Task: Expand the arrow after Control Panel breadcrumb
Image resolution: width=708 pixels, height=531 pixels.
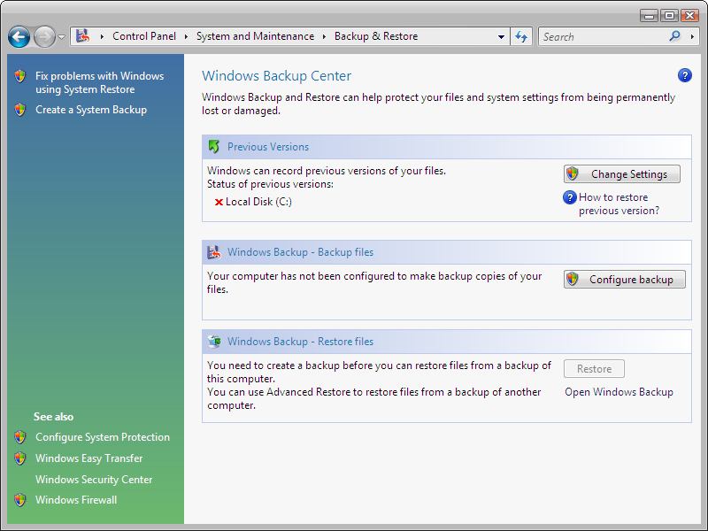Action: click(187, 37)
